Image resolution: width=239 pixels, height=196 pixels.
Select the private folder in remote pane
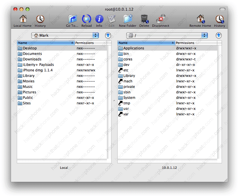[129, 87]
